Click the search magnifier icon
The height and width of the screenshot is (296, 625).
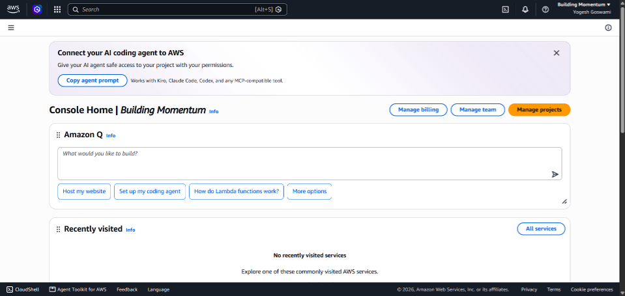tap(76, 10)
